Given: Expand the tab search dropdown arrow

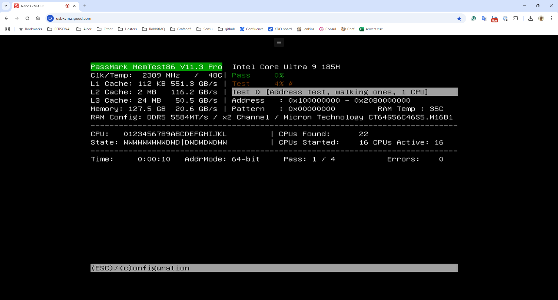Looking at the screenshot, I should pyautogui.click(x=6, y=6).
